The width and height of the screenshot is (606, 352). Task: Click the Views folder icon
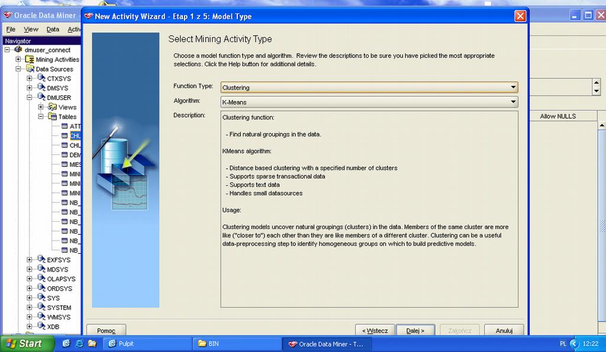(53, 107)
